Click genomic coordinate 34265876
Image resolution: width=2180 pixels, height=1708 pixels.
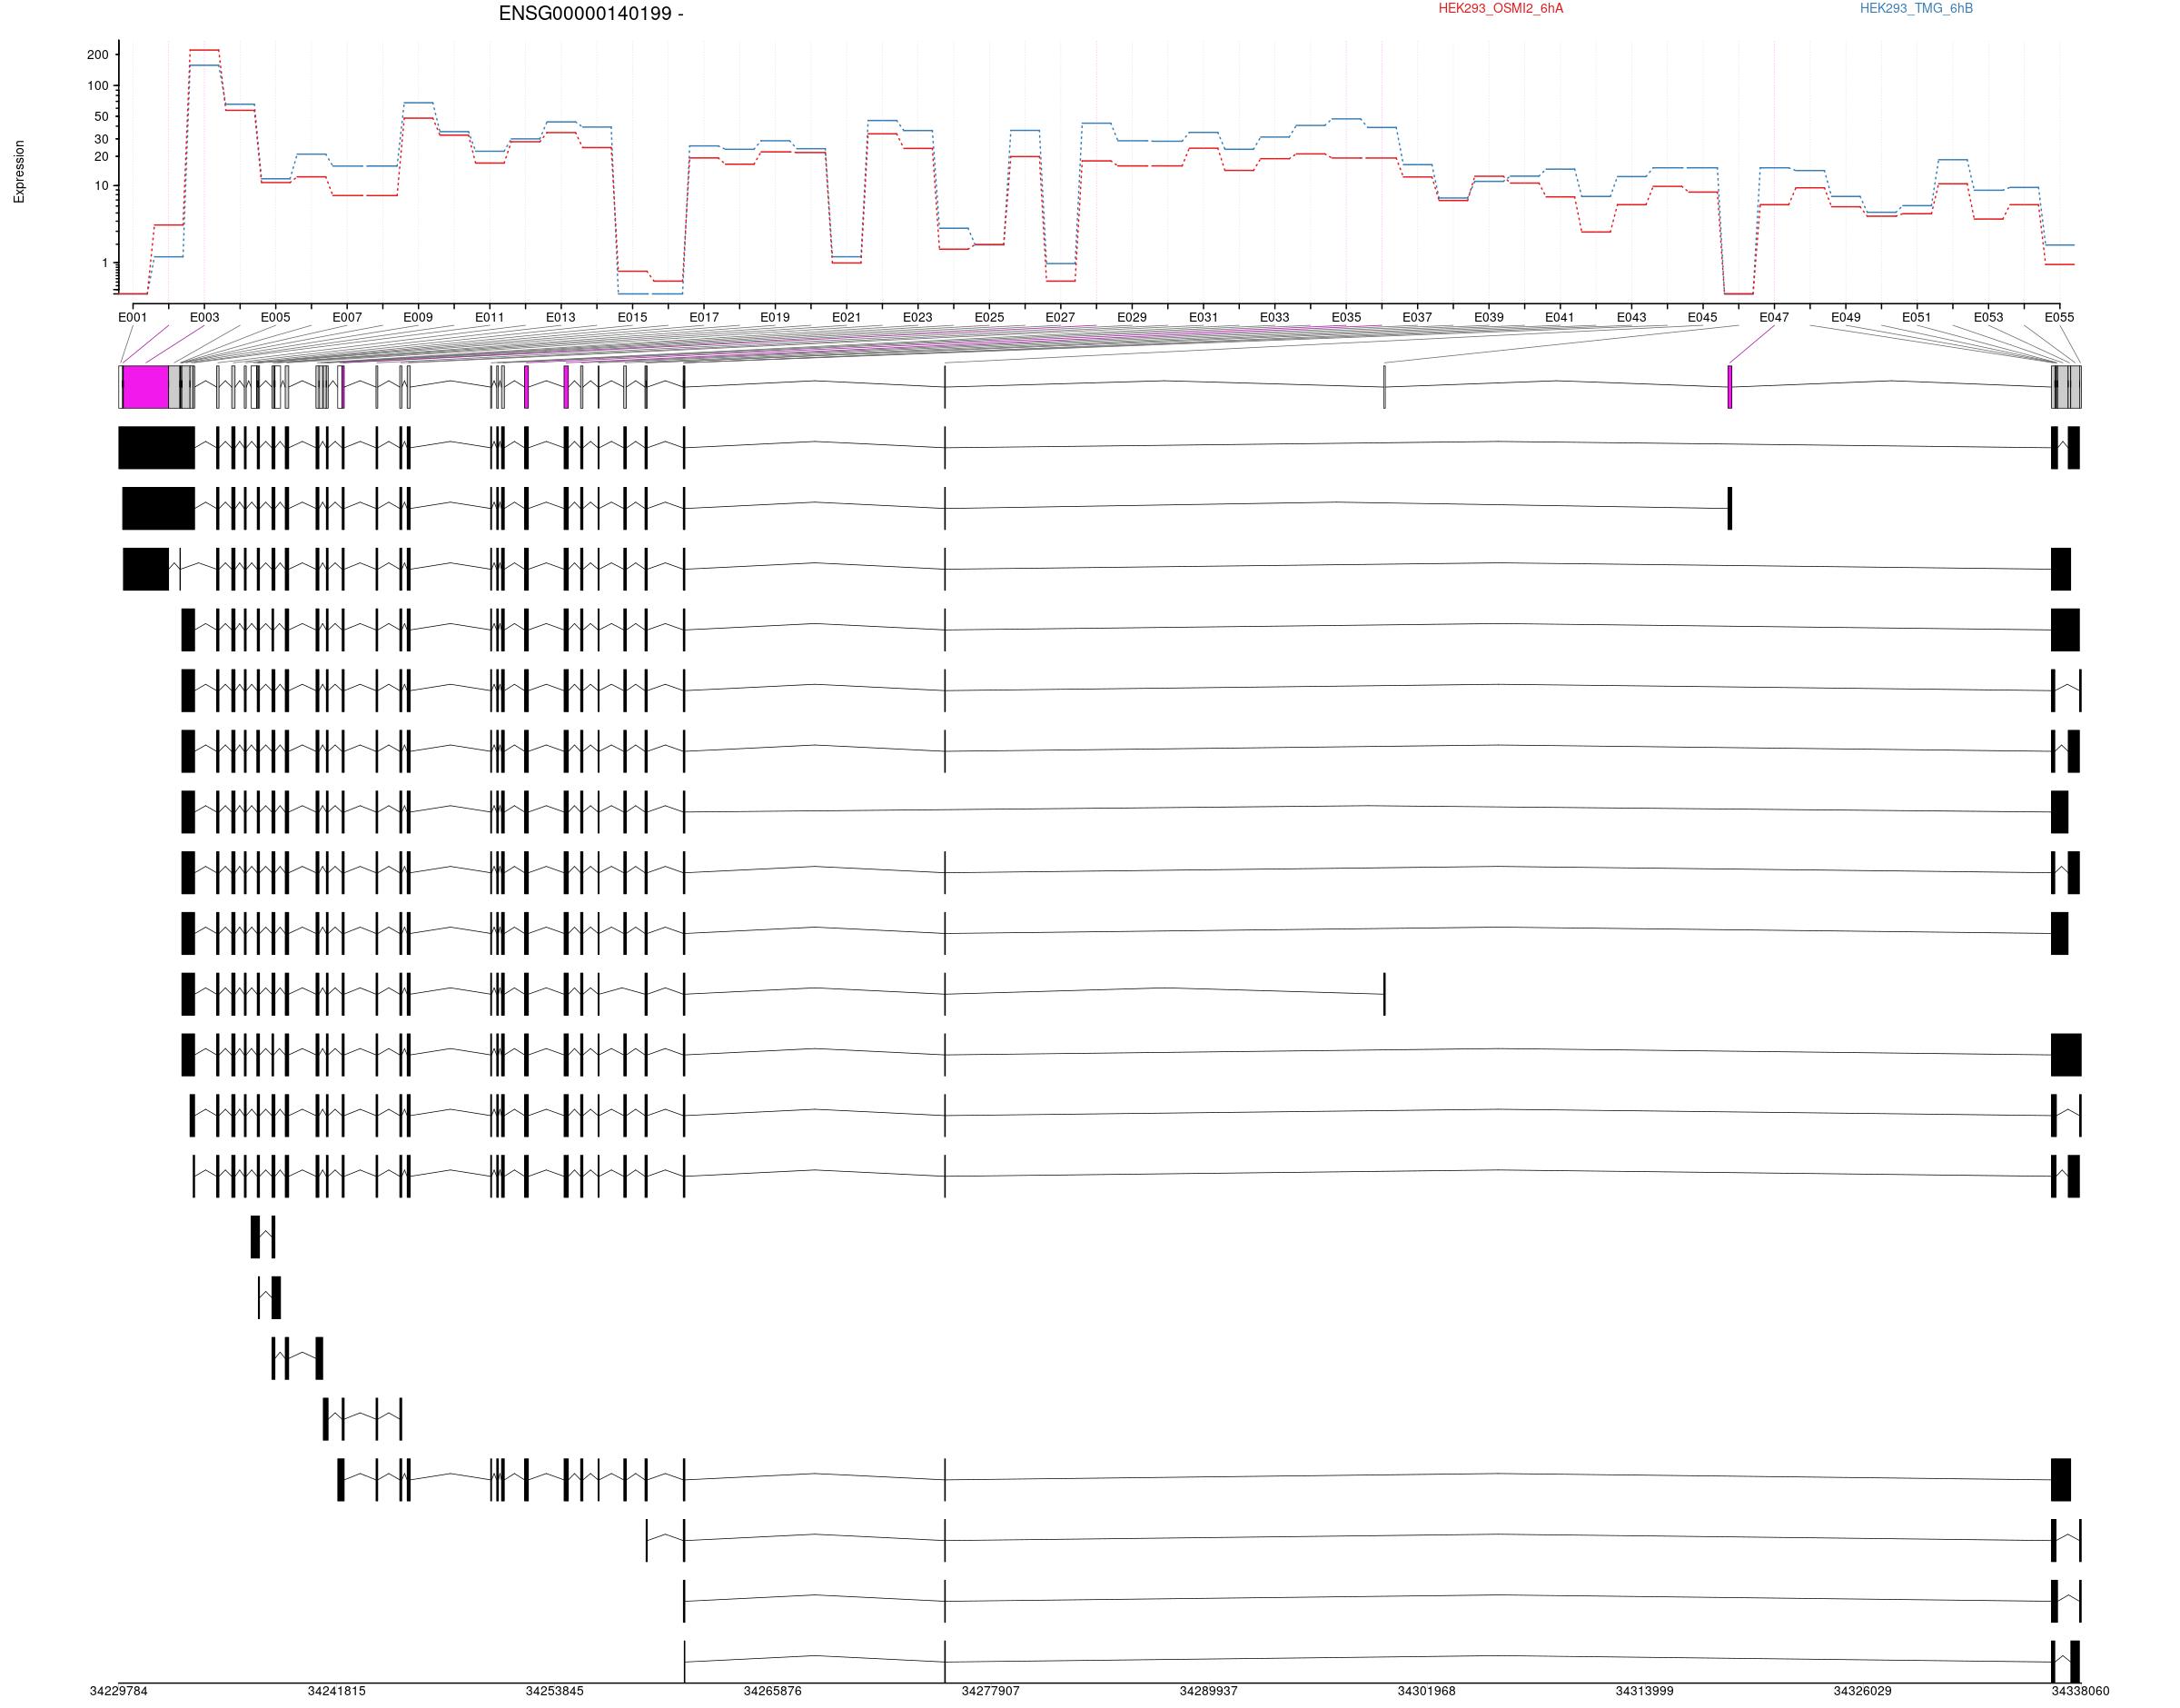click(773, 1691)
